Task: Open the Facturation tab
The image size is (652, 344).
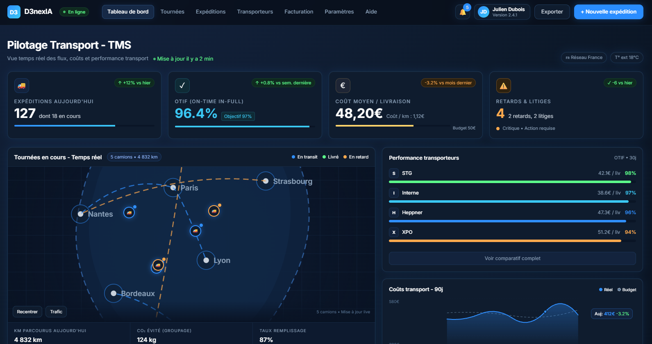Action: pos(299,12)
